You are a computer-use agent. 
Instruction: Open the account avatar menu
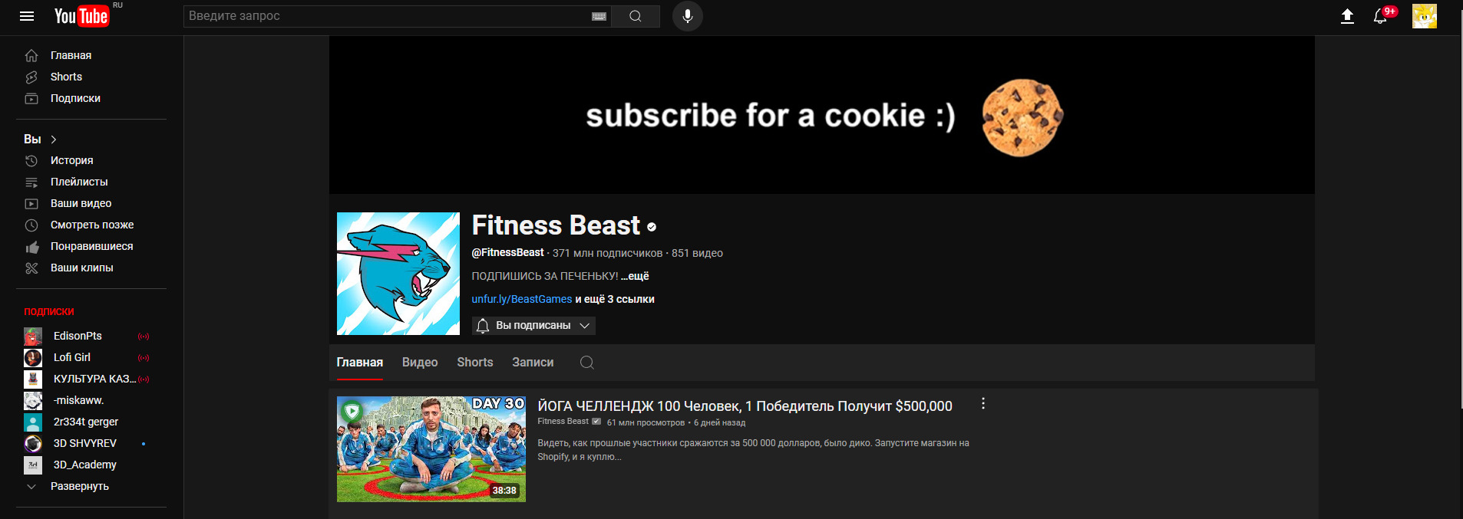[1425, 16]
